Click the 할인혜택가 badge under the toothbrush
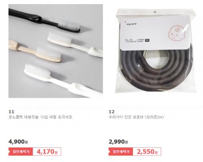This screenshot has width=203, height=162. coord(21,151)
